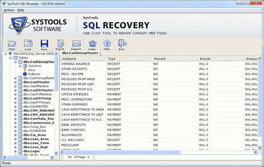
Task: Expand the Columns node
Action: 20,66
